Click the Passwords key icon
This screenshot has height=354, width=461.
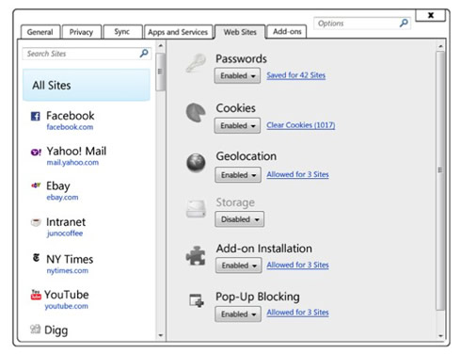tap(196, 62)
